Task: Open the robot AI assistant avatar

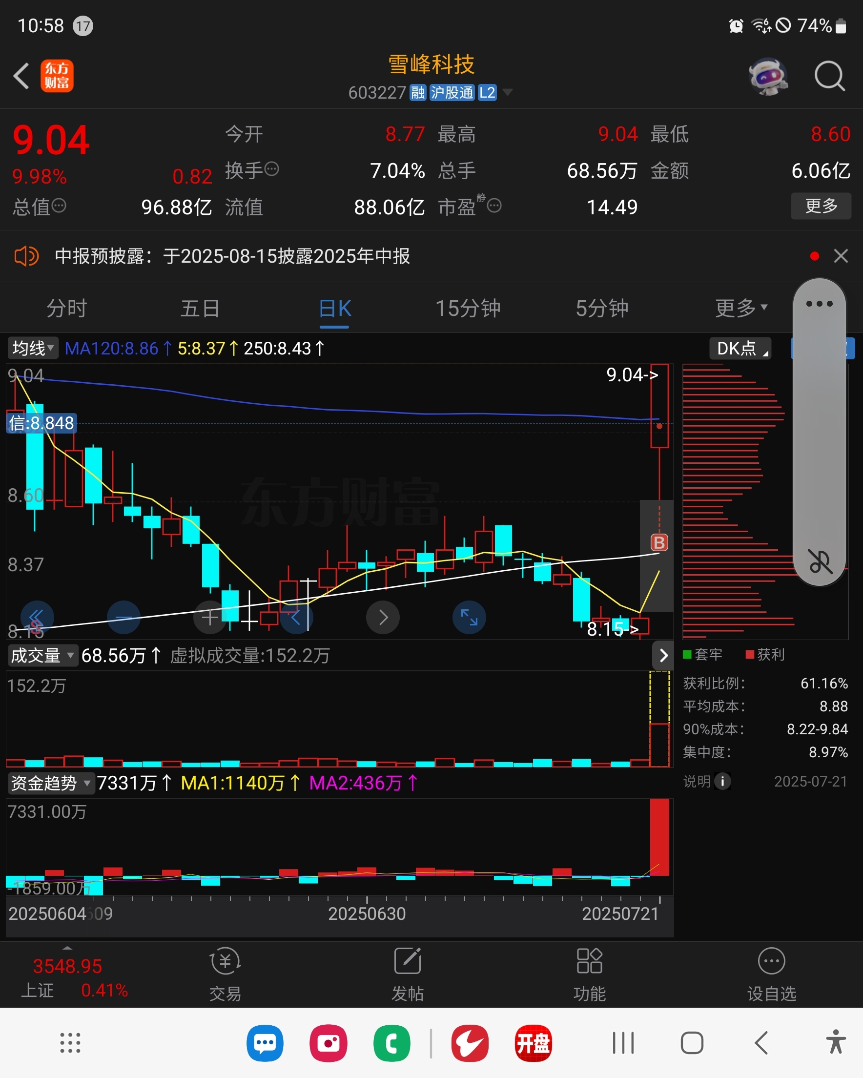Action: pos(767,77)
